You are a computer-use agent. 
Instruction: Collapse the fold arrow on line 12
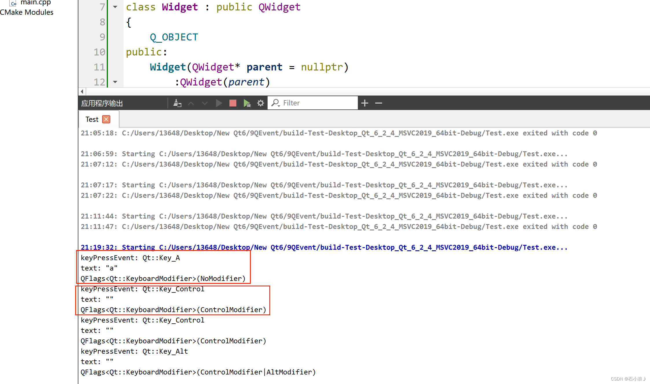[115, 82]
